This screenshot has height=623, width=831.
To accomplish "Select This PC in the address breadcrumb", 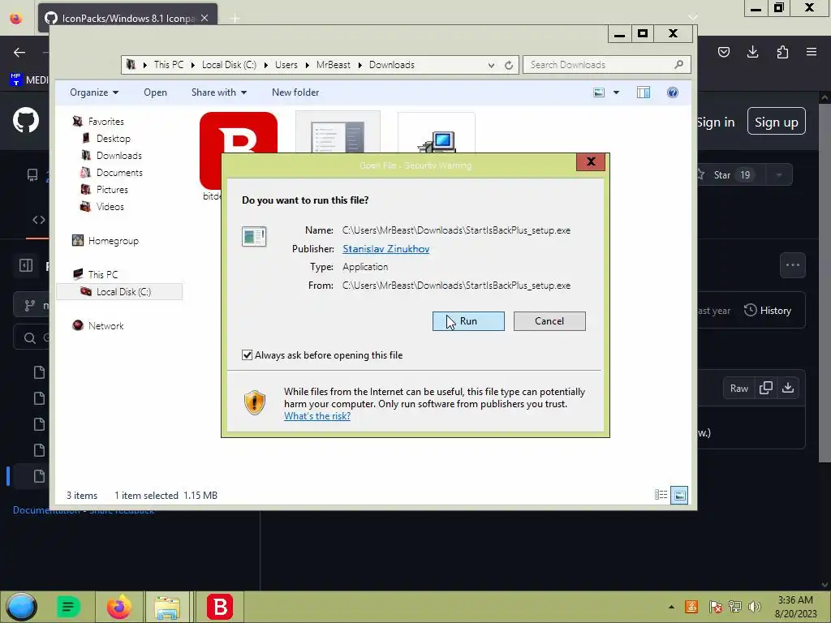I will [169, 65].
